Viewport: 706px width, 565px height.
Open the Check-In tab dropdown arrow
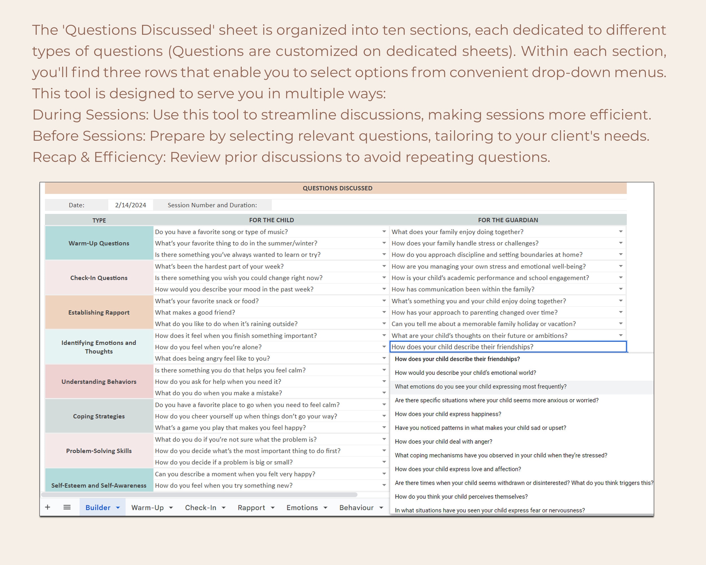point(224,508)
